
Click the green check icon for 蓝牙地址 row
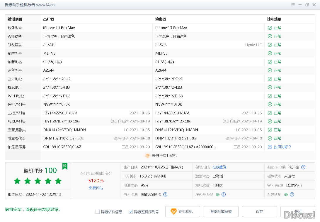click(x=270, y=79)
